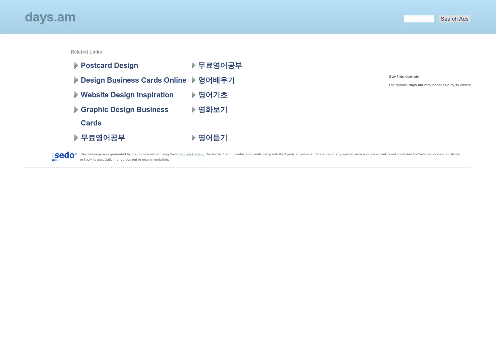Open Design Business Cards Online link
Image resolution: width=496 pixels, height=347 pixels.
pos(133,80)
